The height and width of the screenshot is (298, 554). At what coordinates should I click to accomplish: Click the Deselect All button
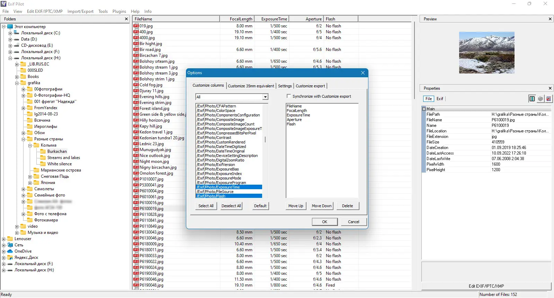pyautogui.click(x=231, y=206)
